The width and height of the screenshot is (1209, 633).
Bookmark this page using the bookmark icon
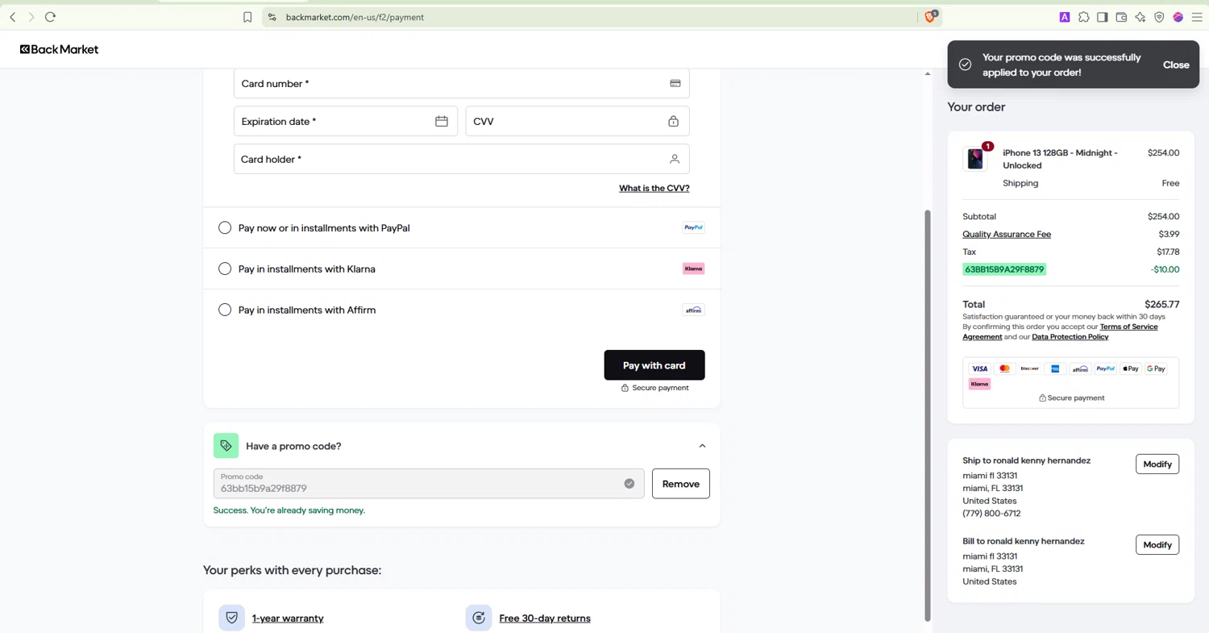tap(247, 17)
